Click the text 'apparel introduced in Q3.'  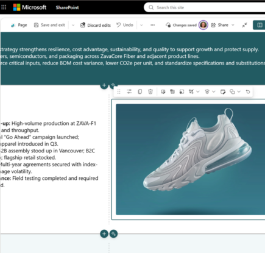tap(29, 144)
